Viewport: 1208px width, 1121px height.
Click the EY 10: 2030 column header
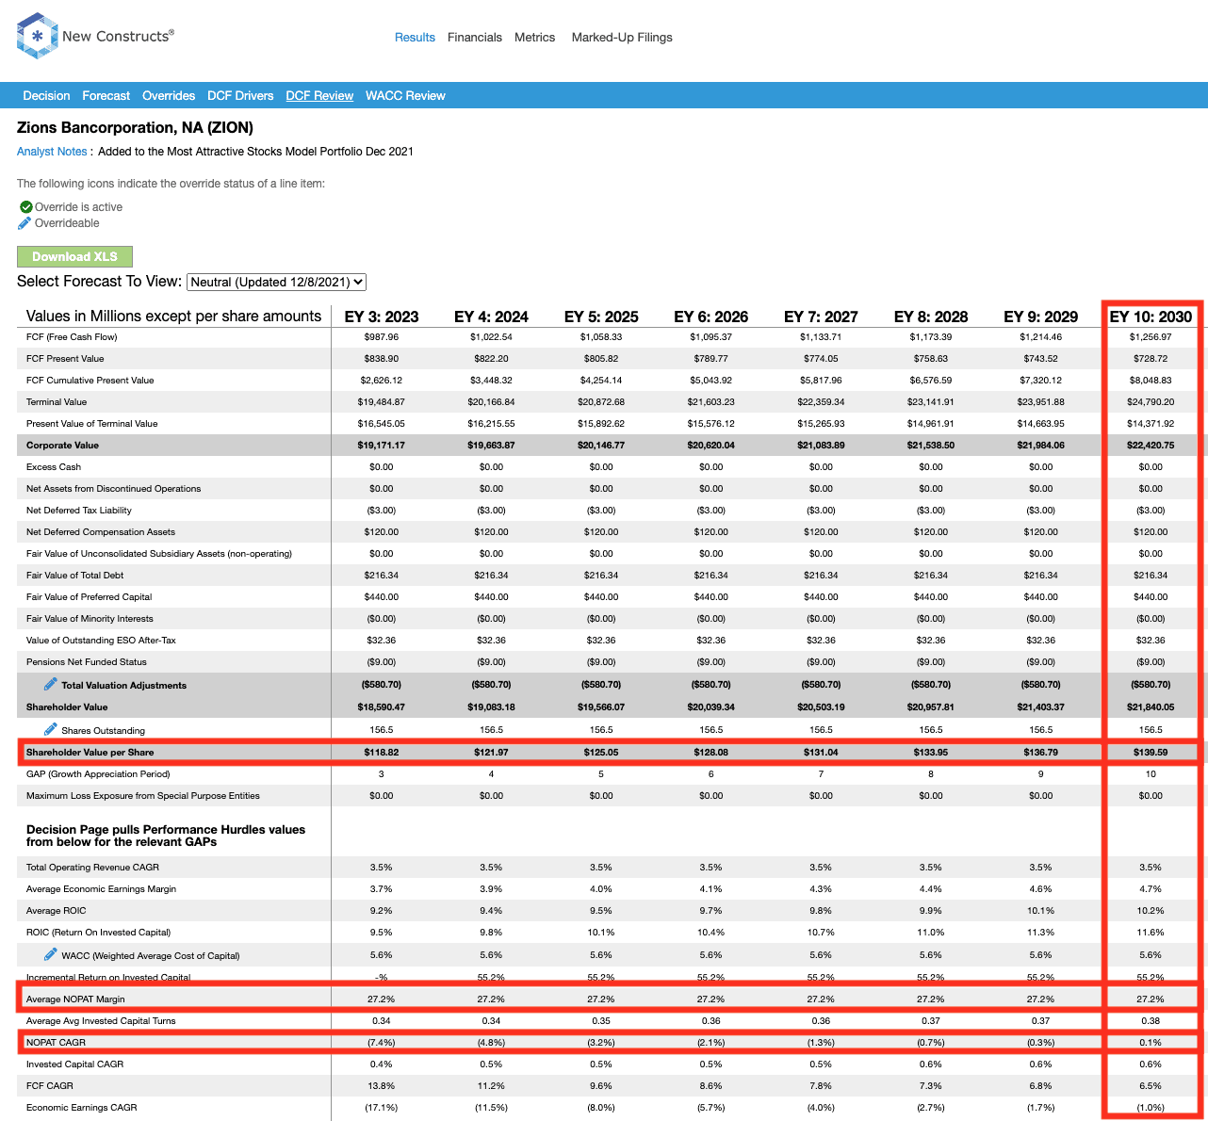(x=1151, y=317)
